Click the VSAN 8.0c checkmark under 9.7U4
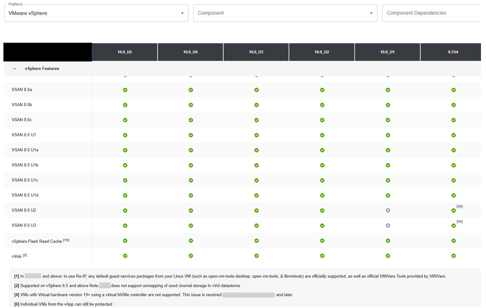486x308 pixels. (453, 120)
